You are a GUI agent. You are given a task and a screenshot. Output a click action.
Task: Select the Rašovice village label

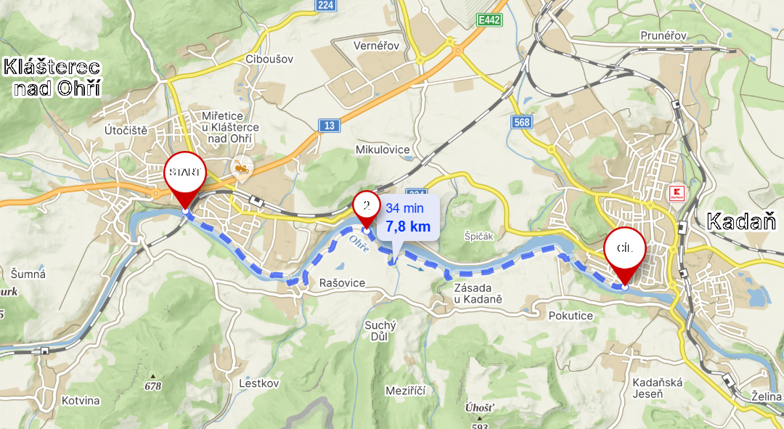(342, 283)
